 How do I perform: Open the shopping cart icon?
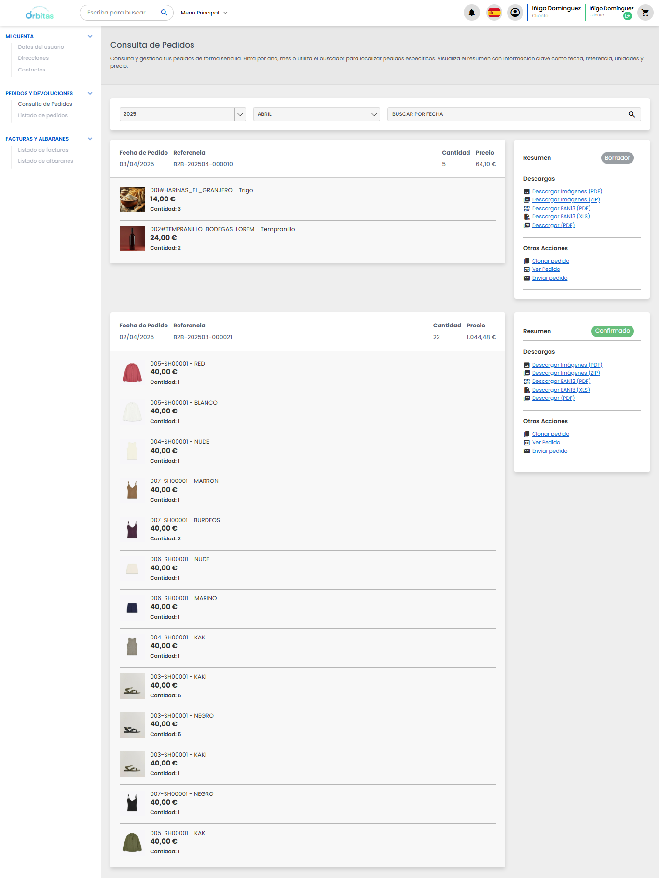[645, 13]
